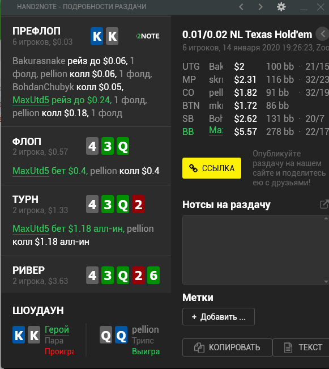Click the ТУРН section heading
Image resolution: width=329 pixels, height=369 pixels.
pos(25,200)
